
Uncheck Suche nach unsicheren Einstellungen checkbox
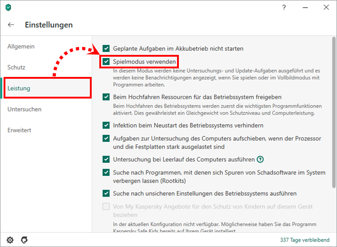(106, 193)
